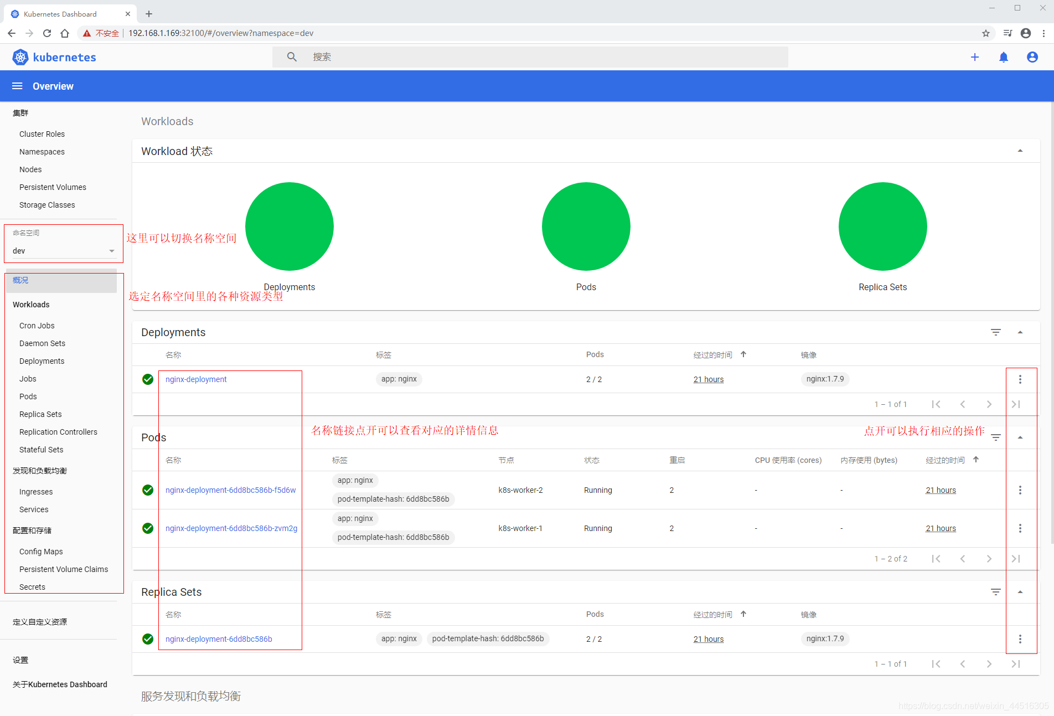Click the Kubernetes Dashboard browser tab
Viewport: 1054px width, 716px height.
click(x=69, y=14)
